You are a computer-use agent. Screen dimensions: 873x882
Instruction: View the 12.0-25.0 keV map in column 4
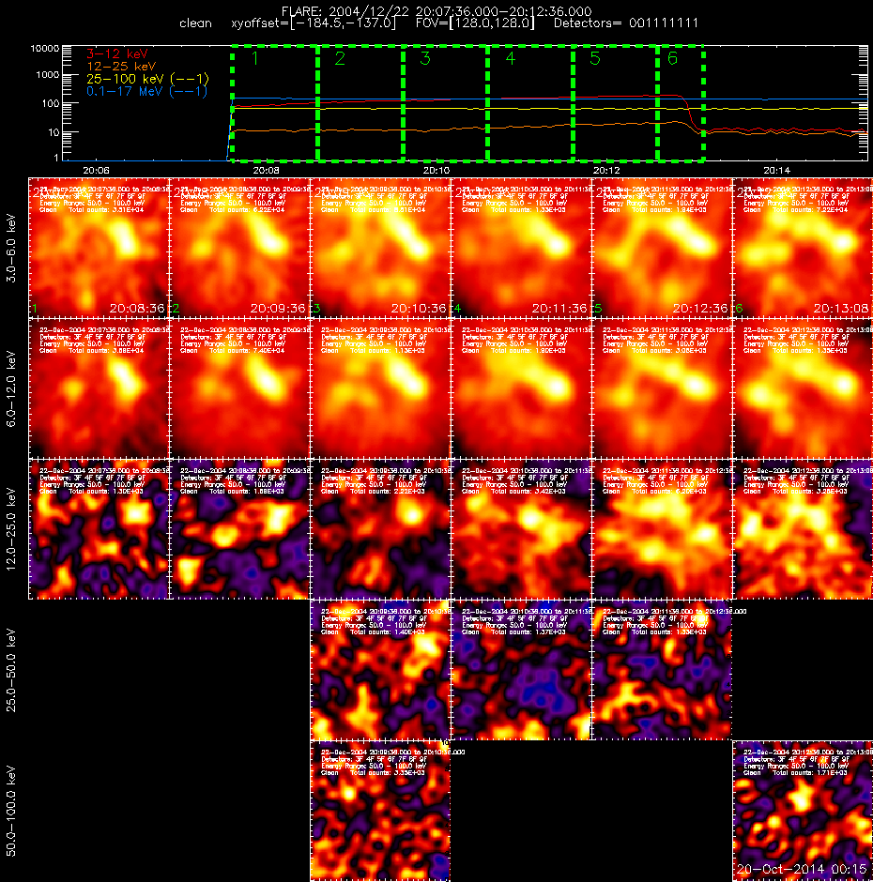point(521,529)
